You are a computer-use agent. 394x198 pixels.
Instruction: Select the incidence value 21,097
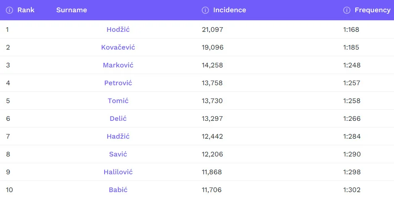[213, 30]
